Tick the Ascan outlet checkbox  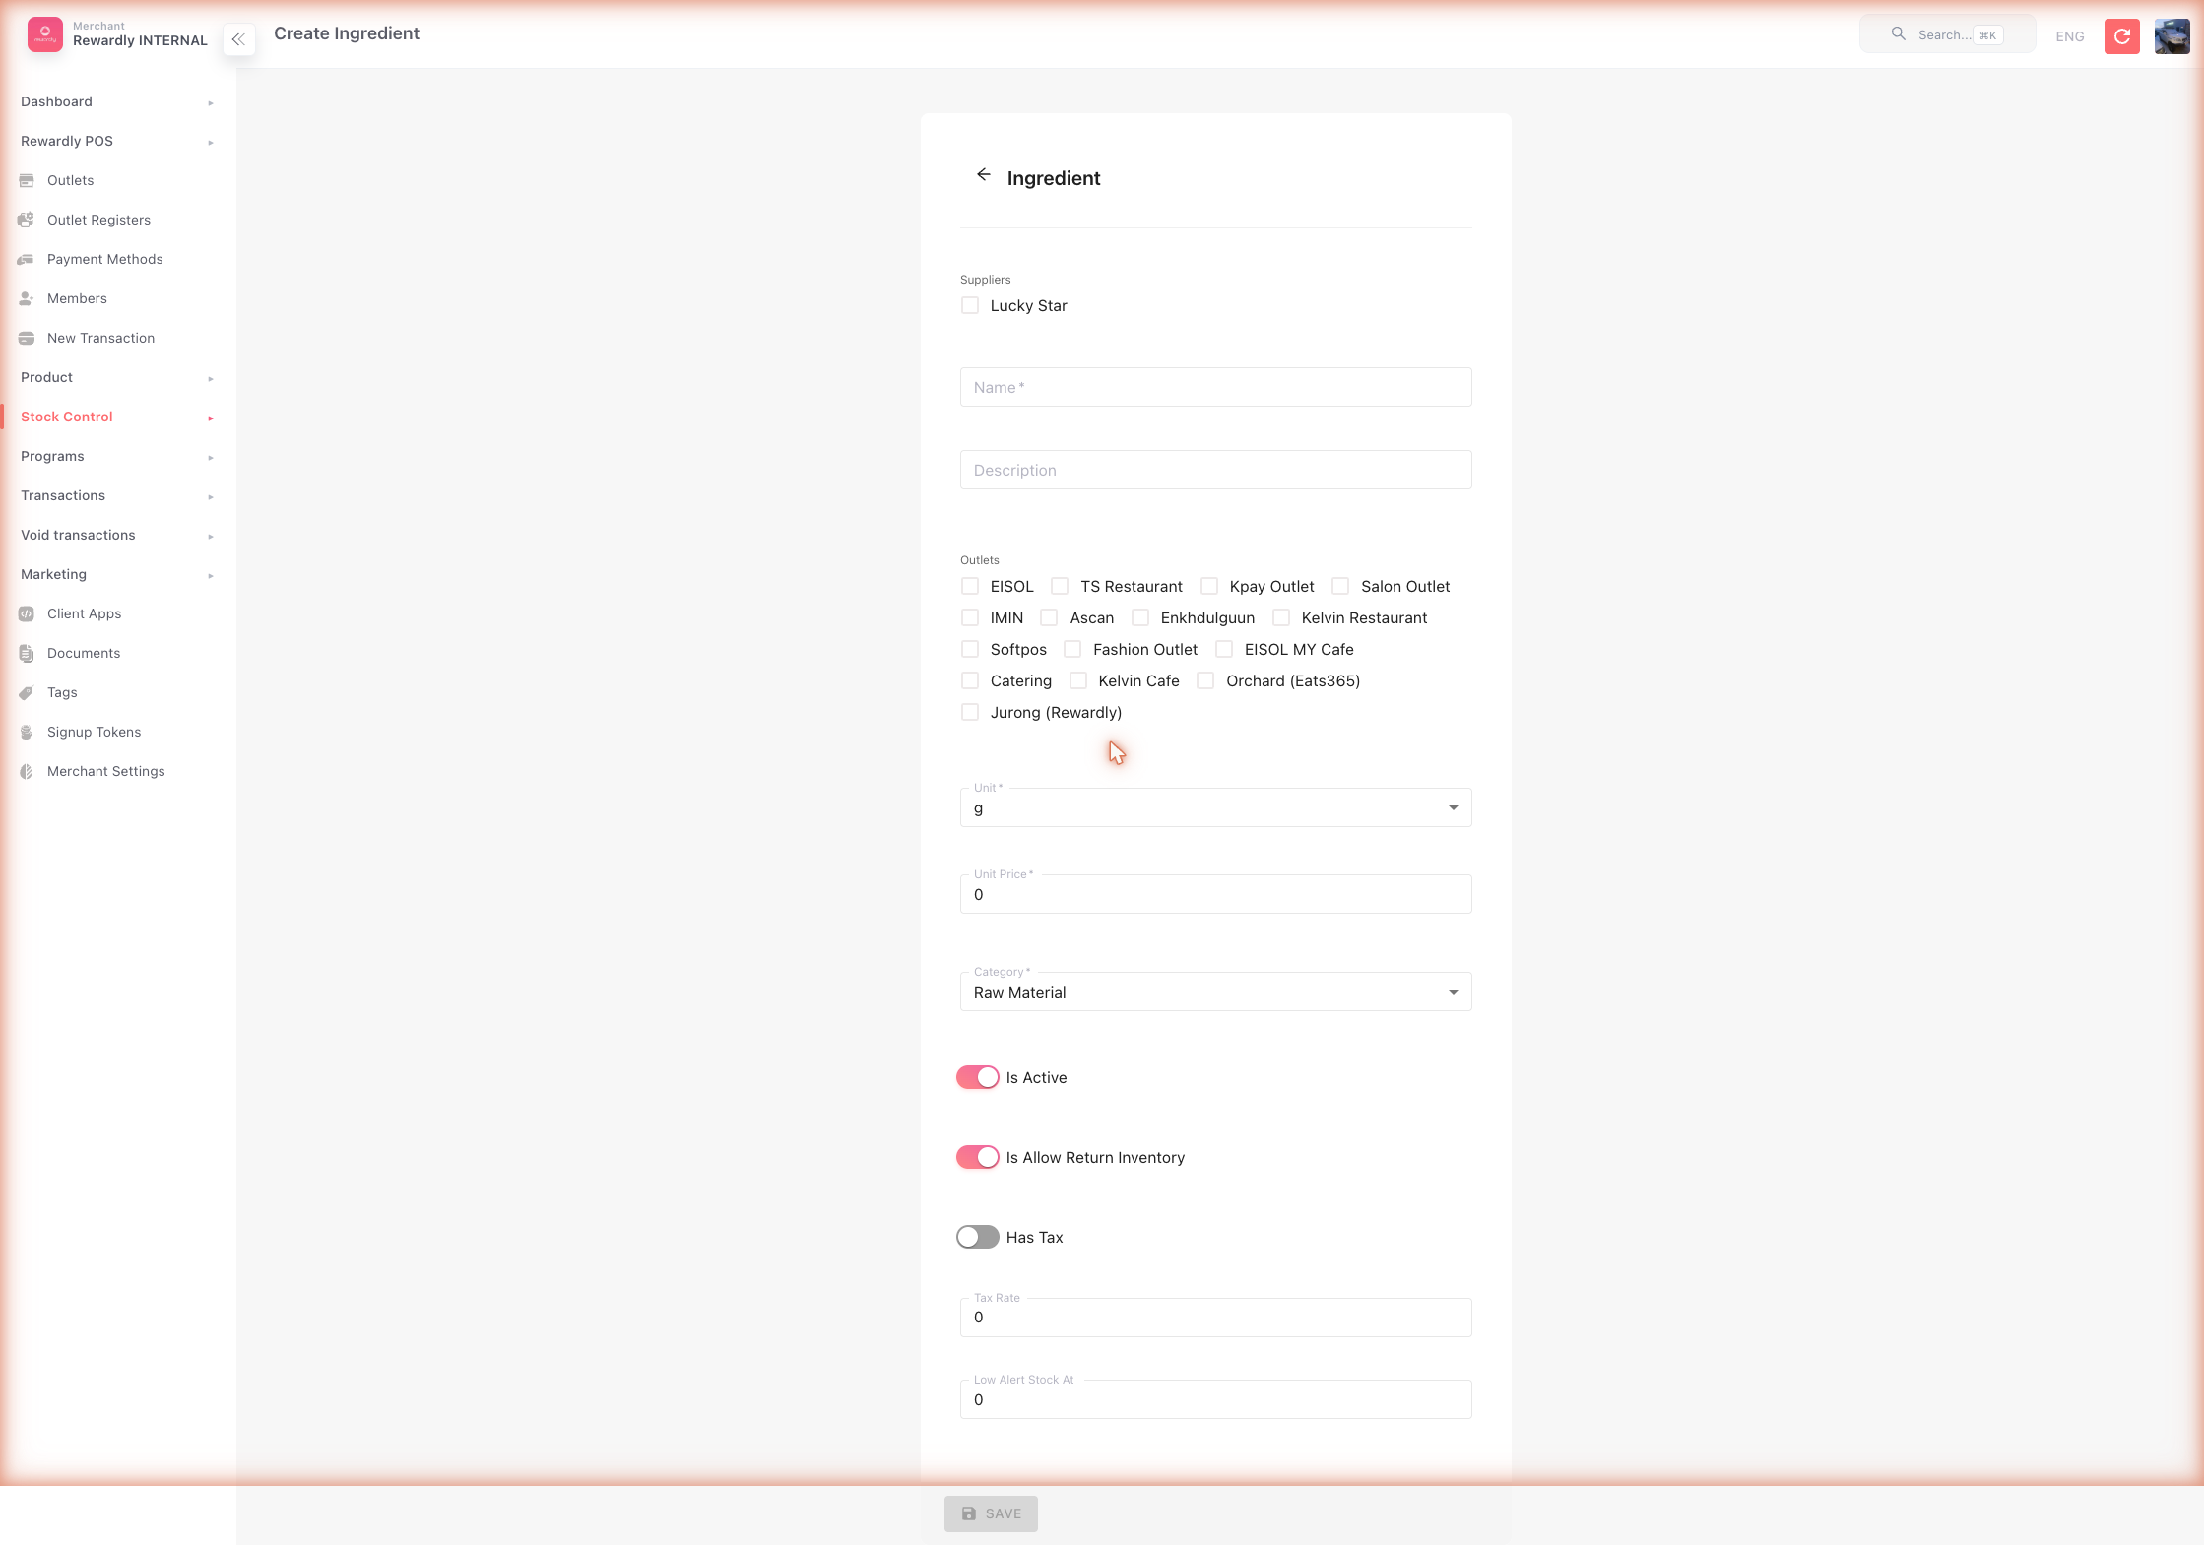click(1049, 617)
